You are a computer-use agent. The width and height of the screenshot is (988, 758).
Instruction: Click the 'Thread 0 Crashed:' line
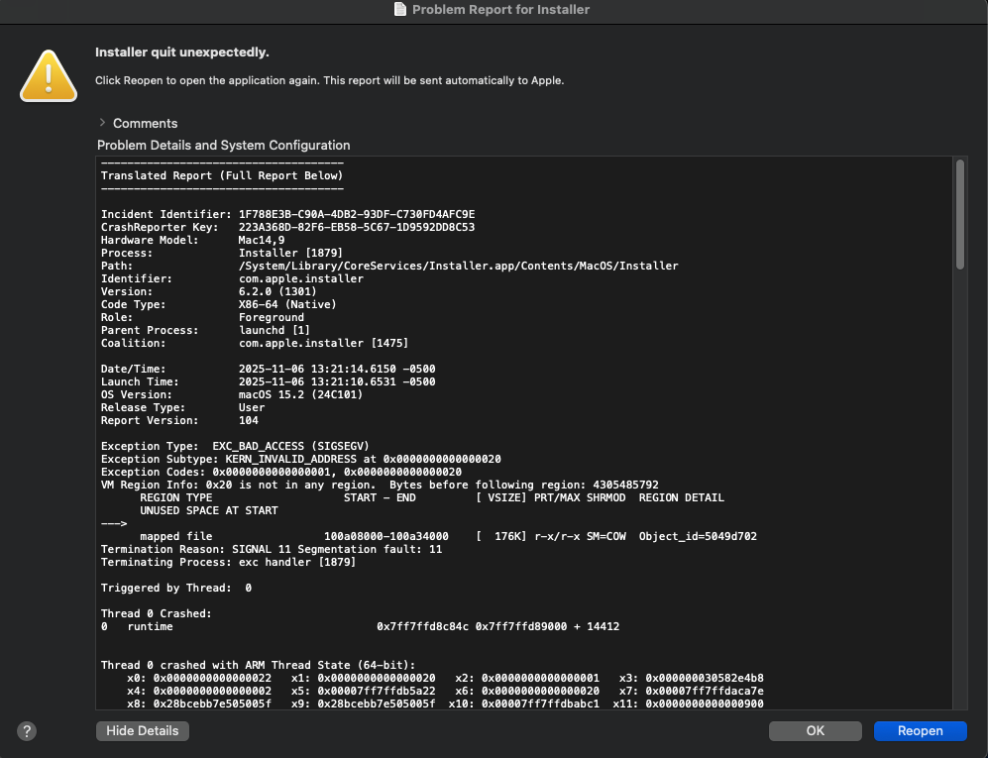(157, 613)
